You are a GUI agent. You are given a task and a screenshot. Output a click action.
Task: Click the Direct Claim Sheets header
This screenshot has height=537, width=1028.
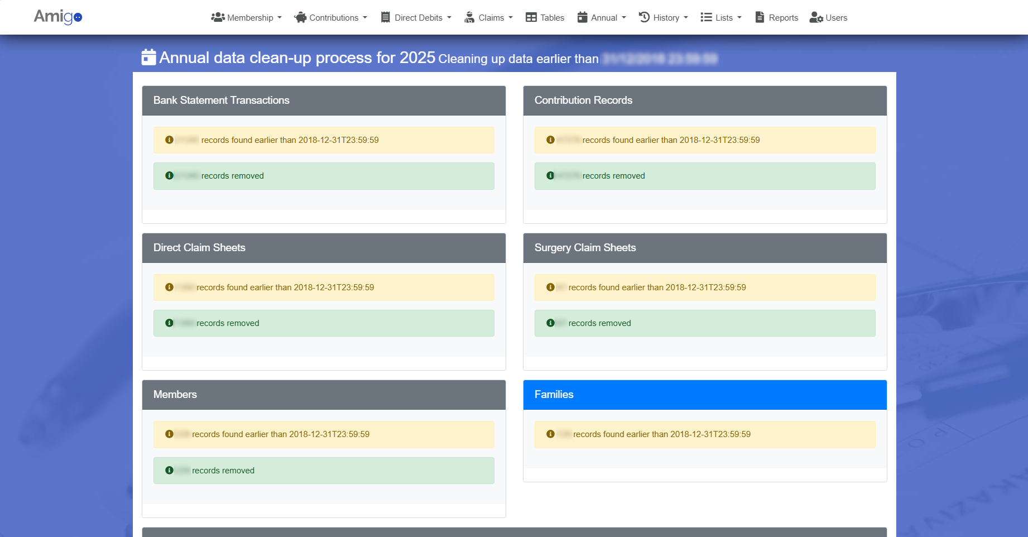click(x=324, y=248)
